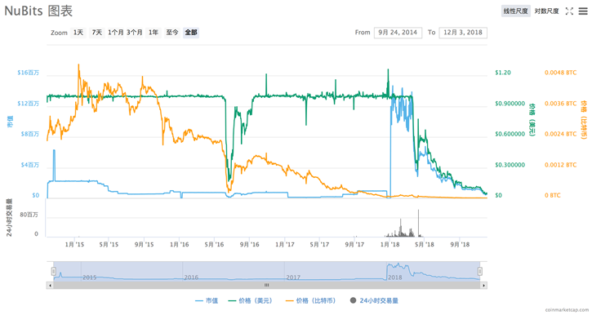Click the 5月 '18 x-axis label
The width and height of the screenshot is (592, 315).
(x=425, y=245)
